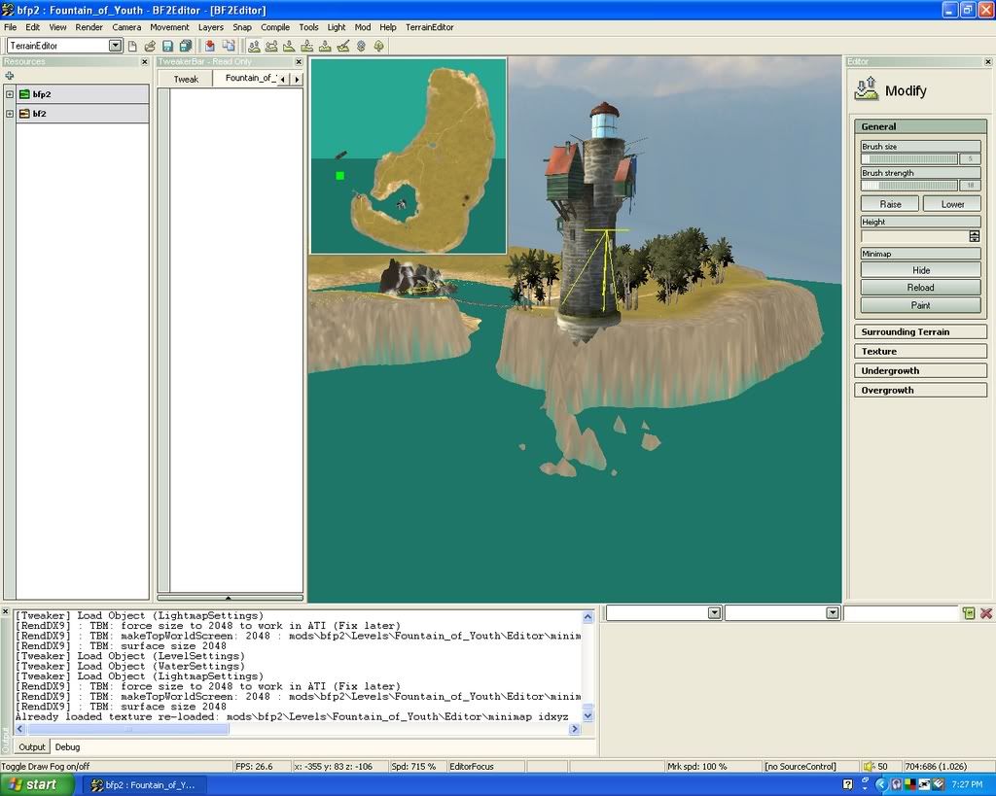996x796 pixels.
Task: Click the New file toolbar icon
Action: [x=132, y=46]
